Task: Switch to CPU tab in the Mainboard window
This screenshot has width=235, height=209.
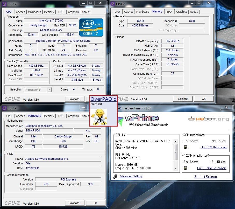Action: click(x=9, y=116)
